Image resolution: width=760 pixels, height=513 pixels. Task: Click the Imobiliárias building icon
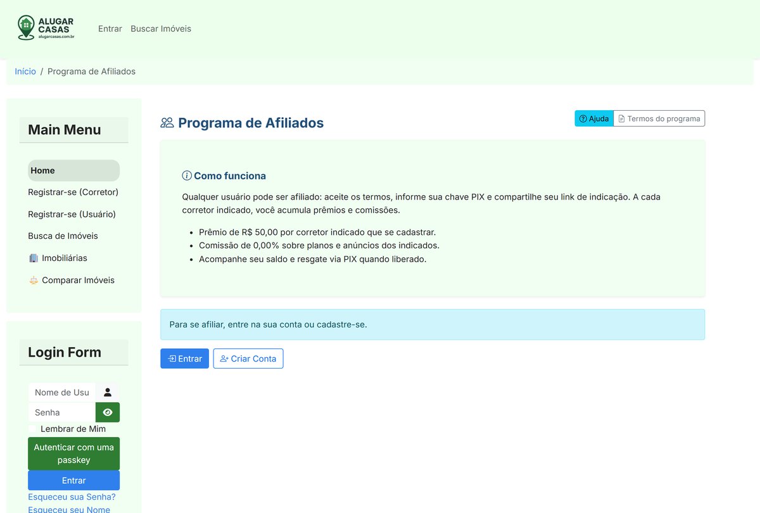[x=34, y=258]
